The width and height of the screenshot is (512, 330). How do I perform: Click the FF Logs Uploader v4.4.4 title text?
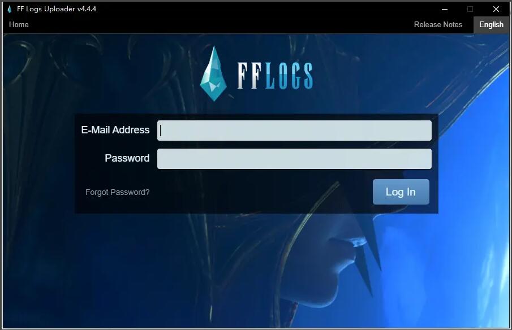pos(57,9)
